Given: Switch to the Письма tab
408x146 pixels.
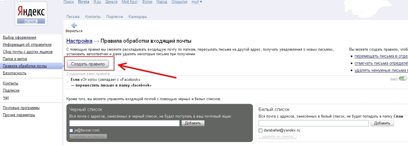Looking at the screenshot, I should click(x=73, y=17).
